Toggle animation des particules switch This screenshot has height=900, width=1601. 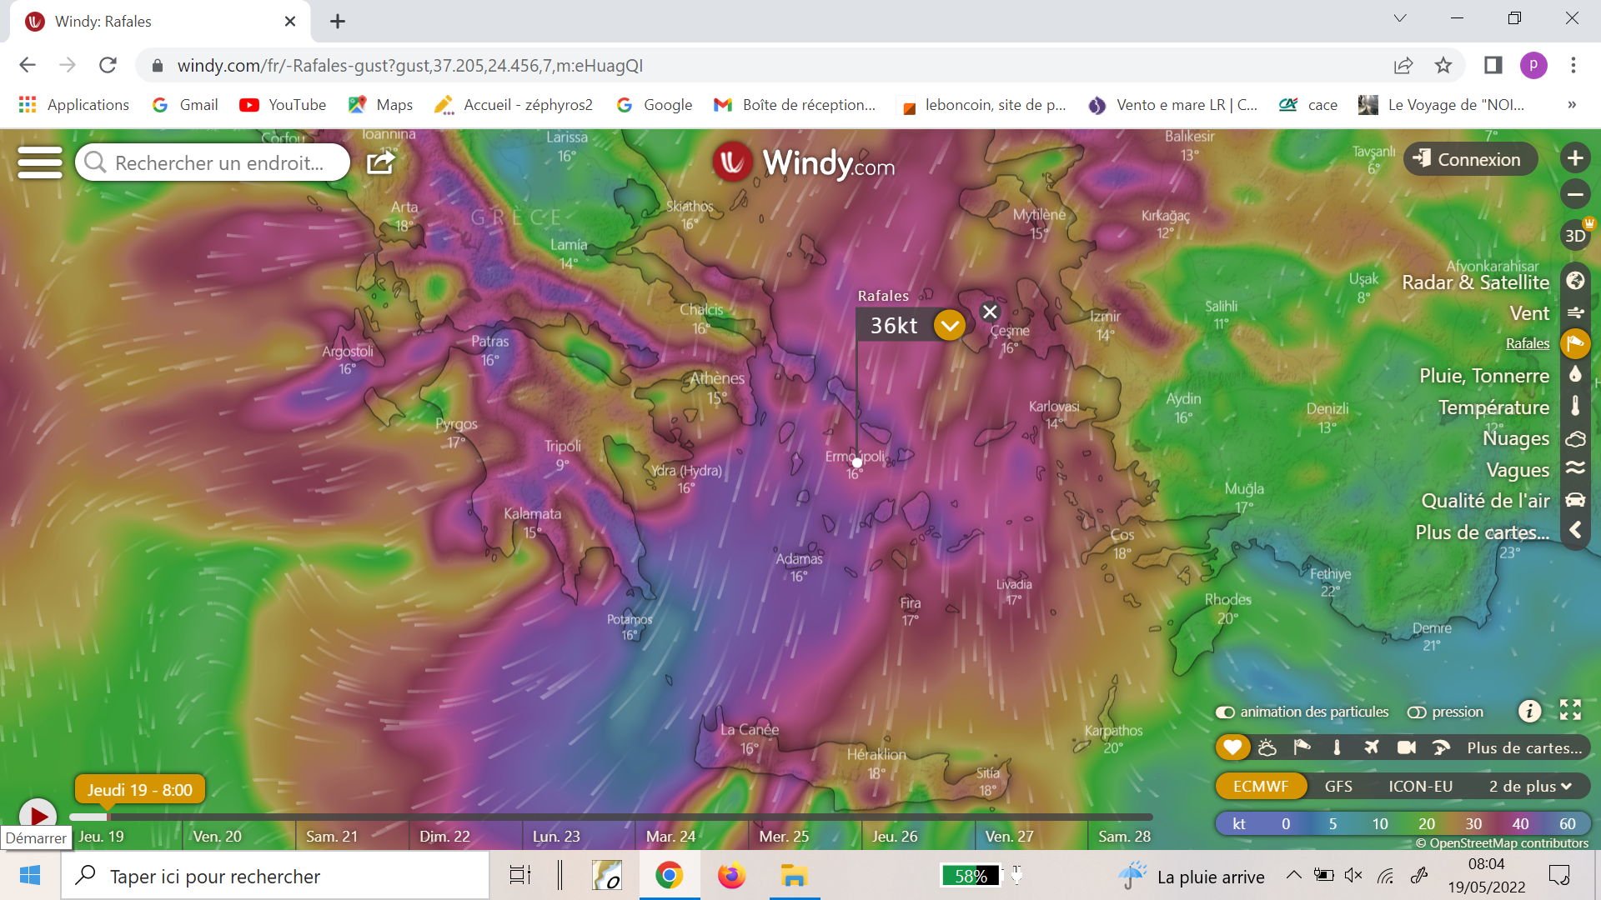tap(1225, 712)
